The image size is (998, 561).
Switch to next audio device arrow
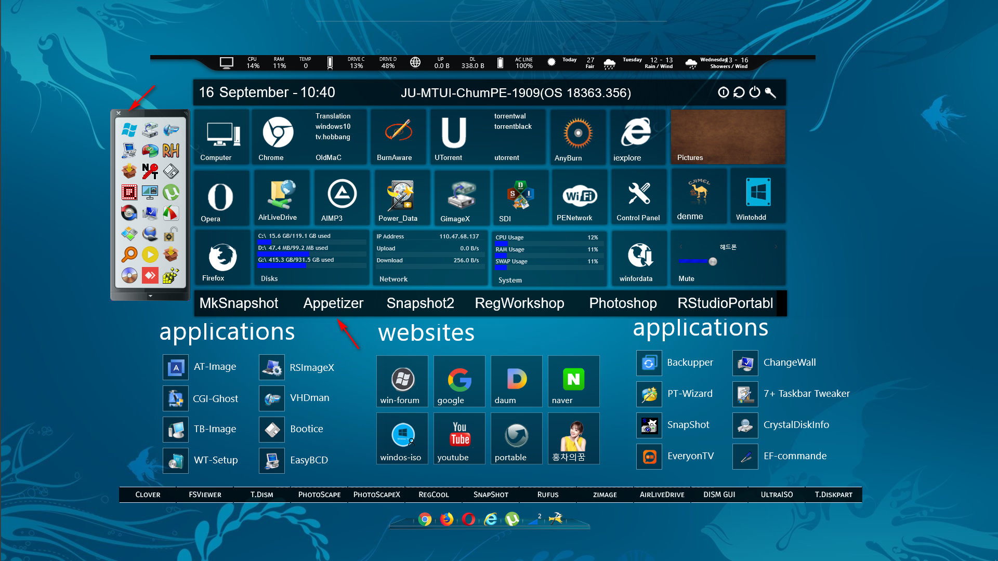[776, 247]
